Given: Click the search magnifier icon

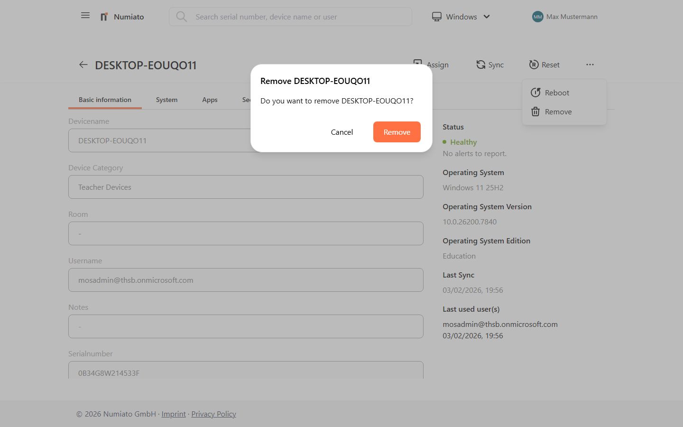Looking at the screenshot, I should point(182,17).
